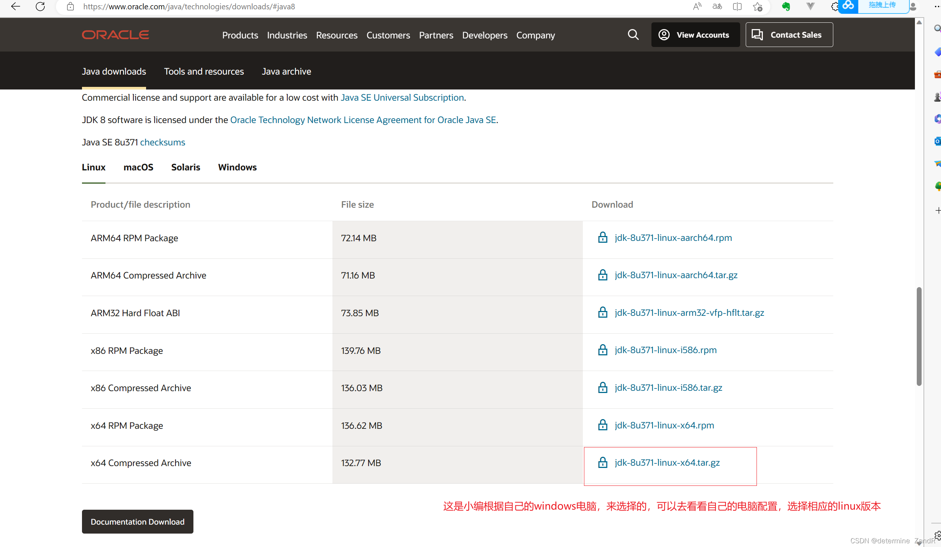
Task: Click the browser address bar URL
Action: 189,7
